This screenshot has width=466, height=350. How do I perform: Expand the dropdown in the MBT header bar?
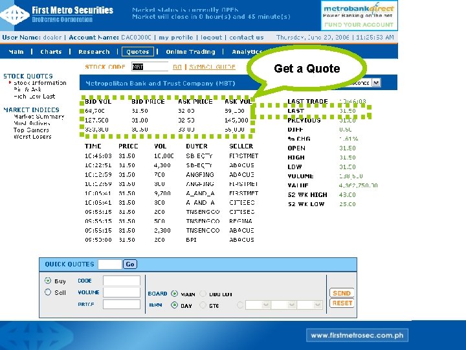376,82
